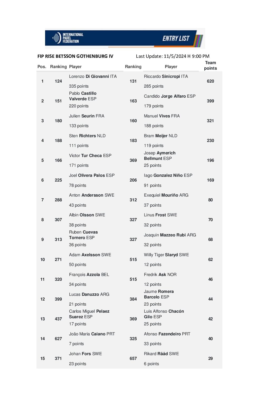Viewport: 279px width, 395px height.
Task: Click the Pos. column header
Action: (x=42, y=67)
